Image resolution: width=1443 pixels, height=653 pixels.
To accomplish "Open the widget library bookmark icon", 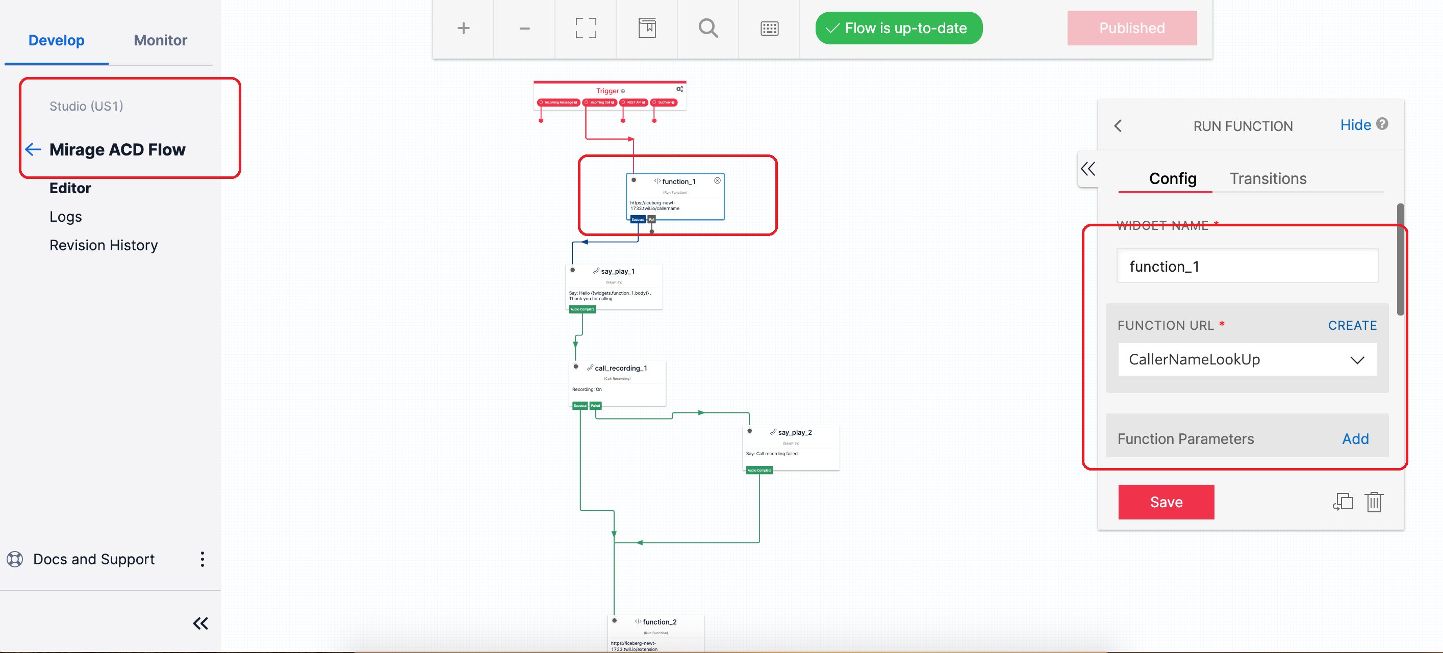I will [647, 28].
